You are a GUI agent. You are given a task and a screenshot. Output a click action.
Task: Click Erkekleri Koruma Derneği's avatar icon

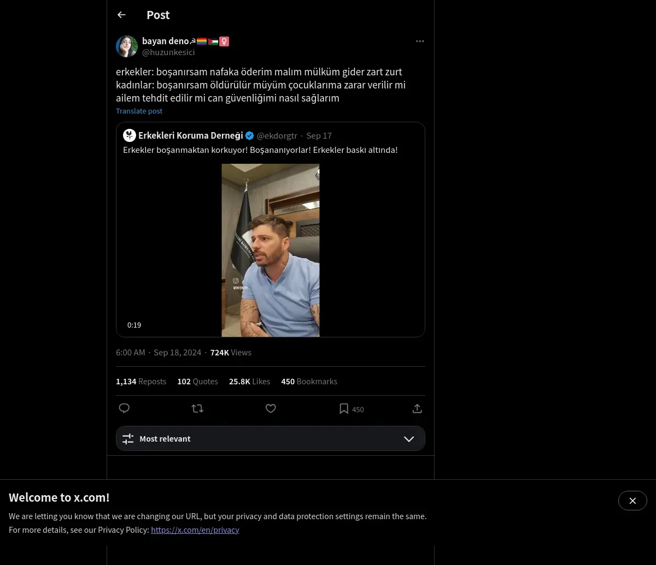pos(130,135)
